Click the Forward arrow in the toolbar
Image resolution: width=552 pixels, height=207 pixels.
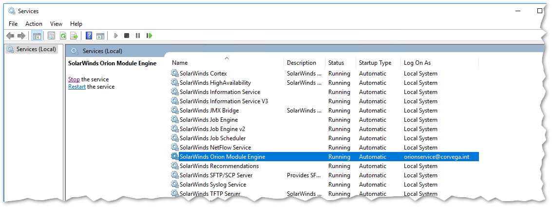[21, 36]
